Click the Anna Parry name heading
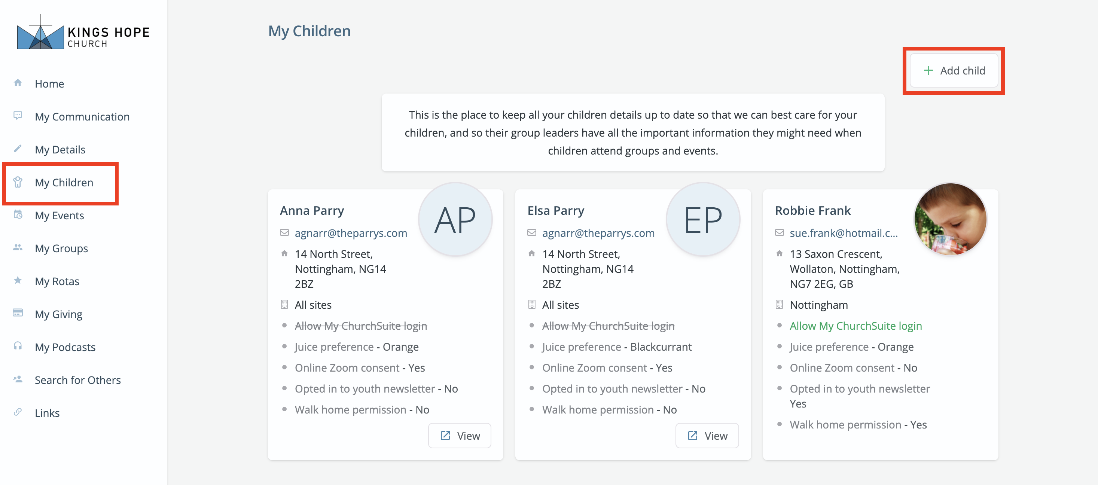 click(312, 210)
